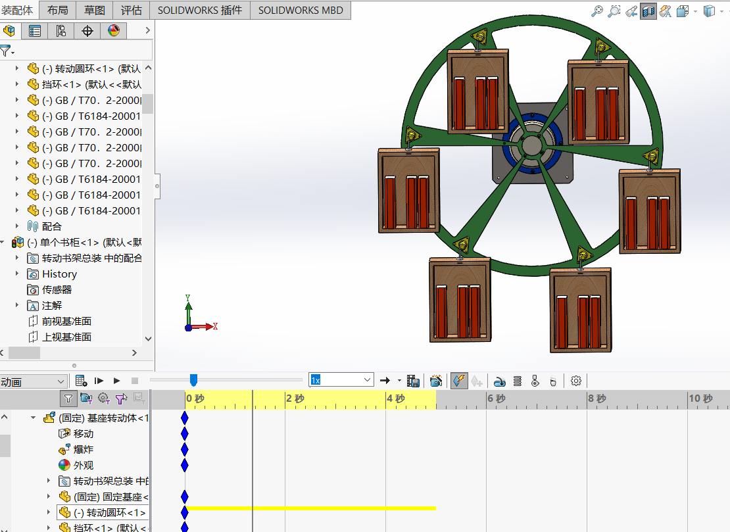Viewport: 730px width, 532px height.
Task: Click the Motor icon in motion toolbar
Action: [500, 381]
